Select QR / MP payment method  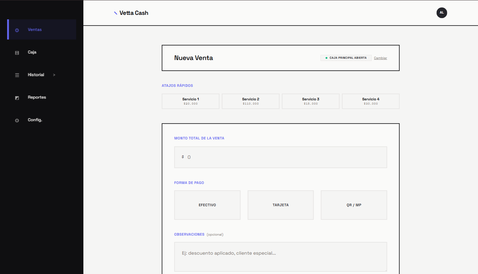(x=354, y=205)
